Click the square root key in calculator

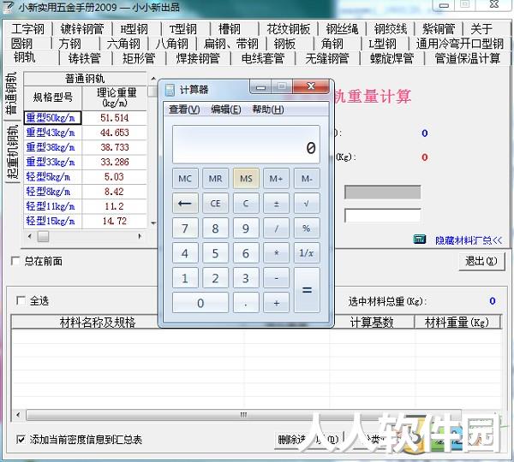pos(307,204)
